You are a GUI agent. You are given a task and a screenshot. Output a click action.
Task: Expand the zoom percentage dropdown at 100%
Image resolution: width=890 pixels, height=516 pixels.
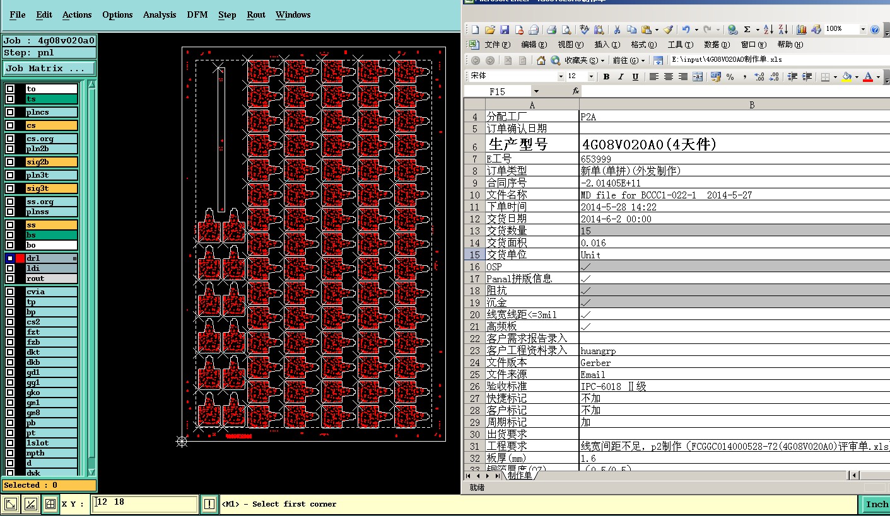coord(862,30)
